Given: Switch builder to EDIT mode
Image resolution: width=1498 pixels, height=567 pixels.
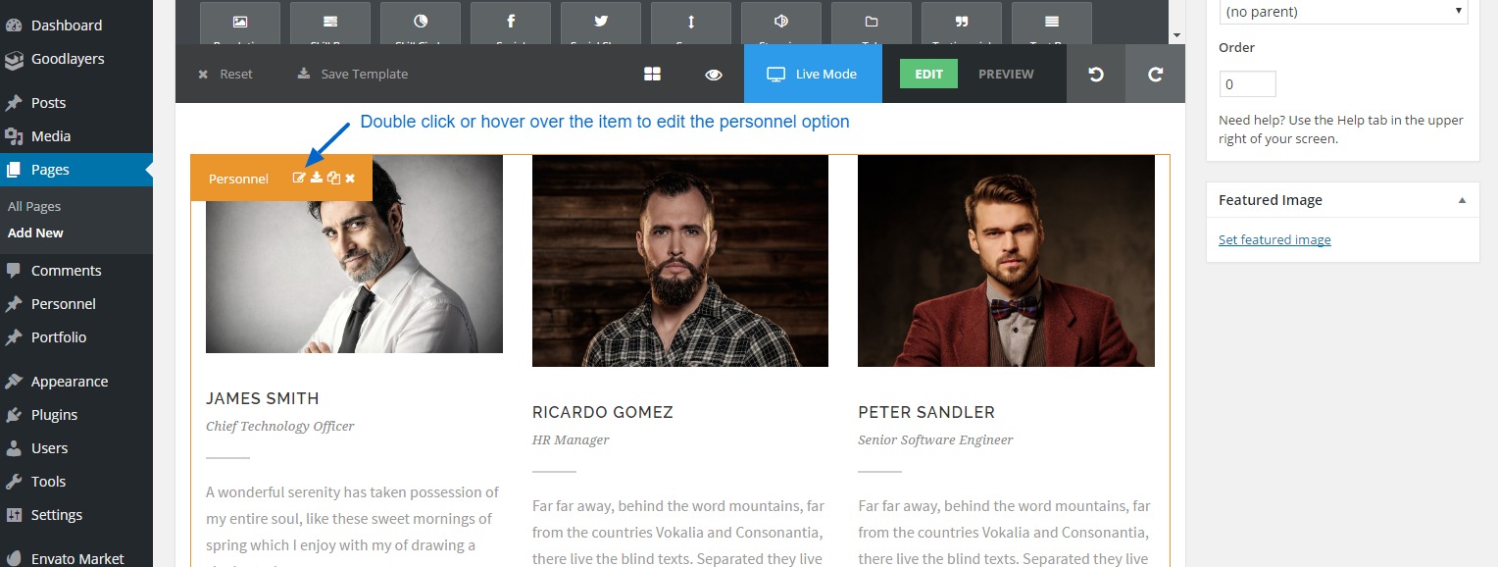Looking at the screenshot, I should (x=928, y=74).
